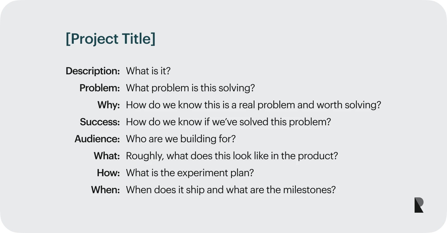Select the Why: label
The width and height of the screenshot is (447, 233).
point(108,105)
